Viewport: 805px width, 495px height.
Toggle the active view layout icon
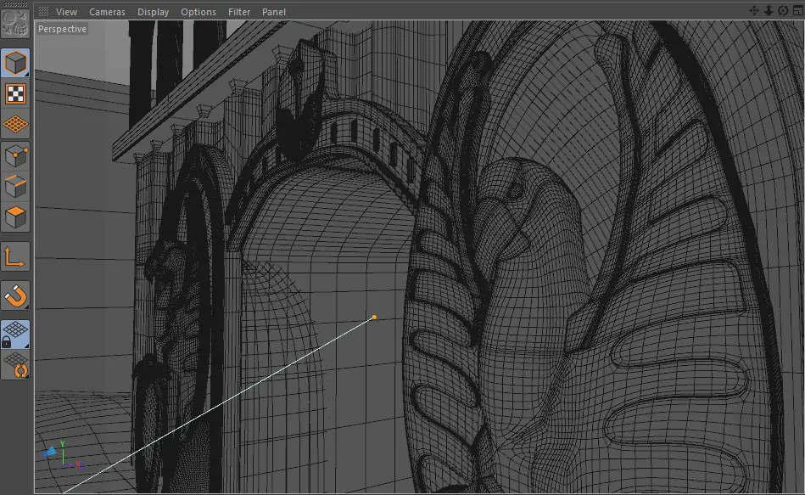click(x=798, y=10)
